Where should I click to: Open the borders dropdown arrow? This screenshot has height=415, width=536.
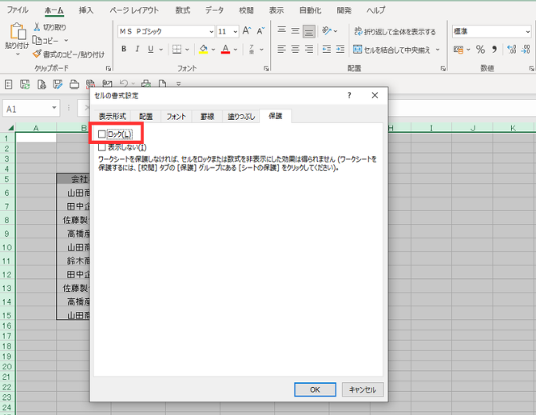[x=187, y=50]
